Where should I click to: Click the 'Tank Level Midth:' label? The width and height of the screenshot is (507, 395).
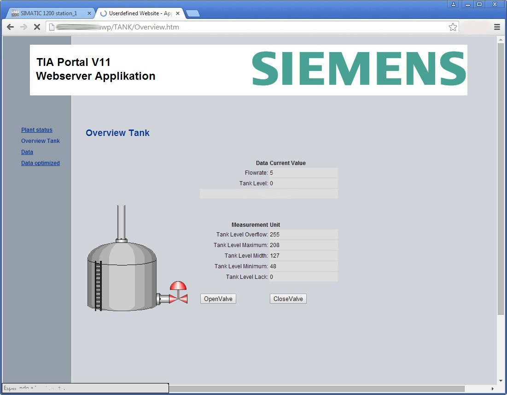click(x=246, y=255)
